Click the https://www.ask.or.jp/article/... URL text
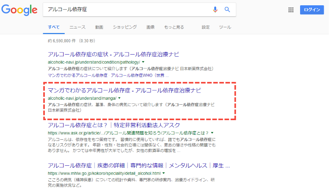Viewport: 329px width, 191px height. tap(128, 133)
